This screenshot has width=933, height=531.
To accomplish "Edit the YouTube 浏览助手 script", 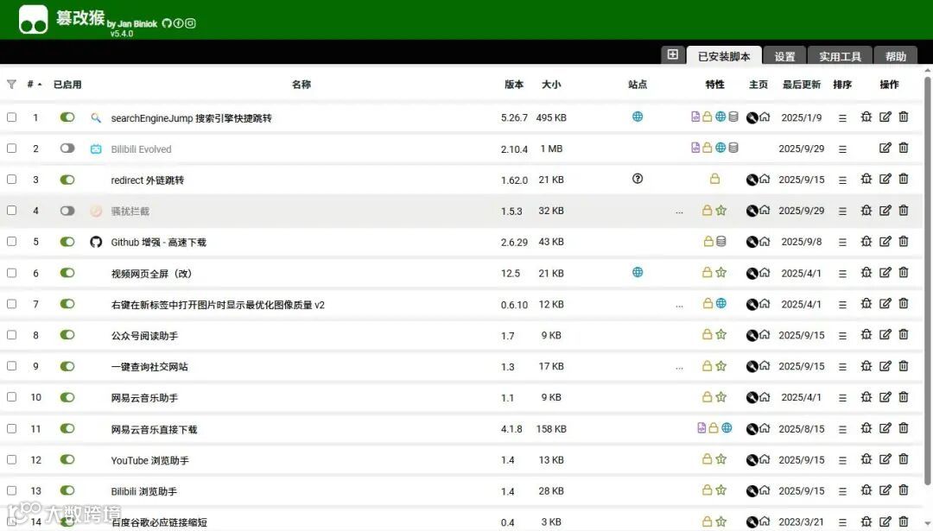I will [885, 459].
